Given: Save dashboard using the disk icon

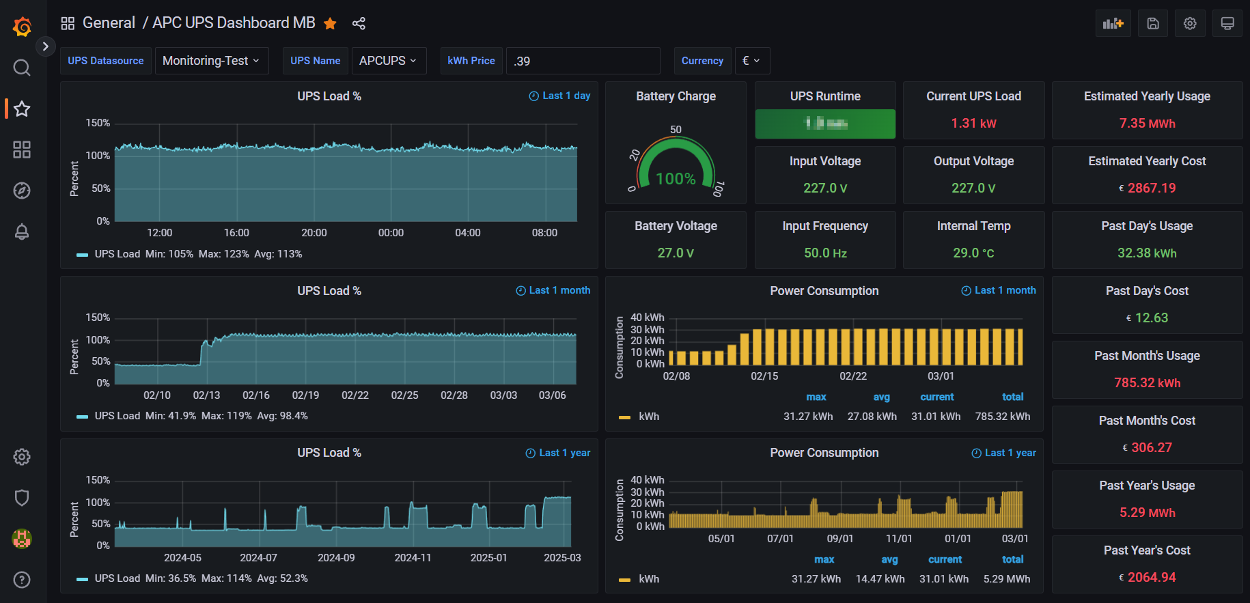Looking at the screenshot, I should (1153, 23).
